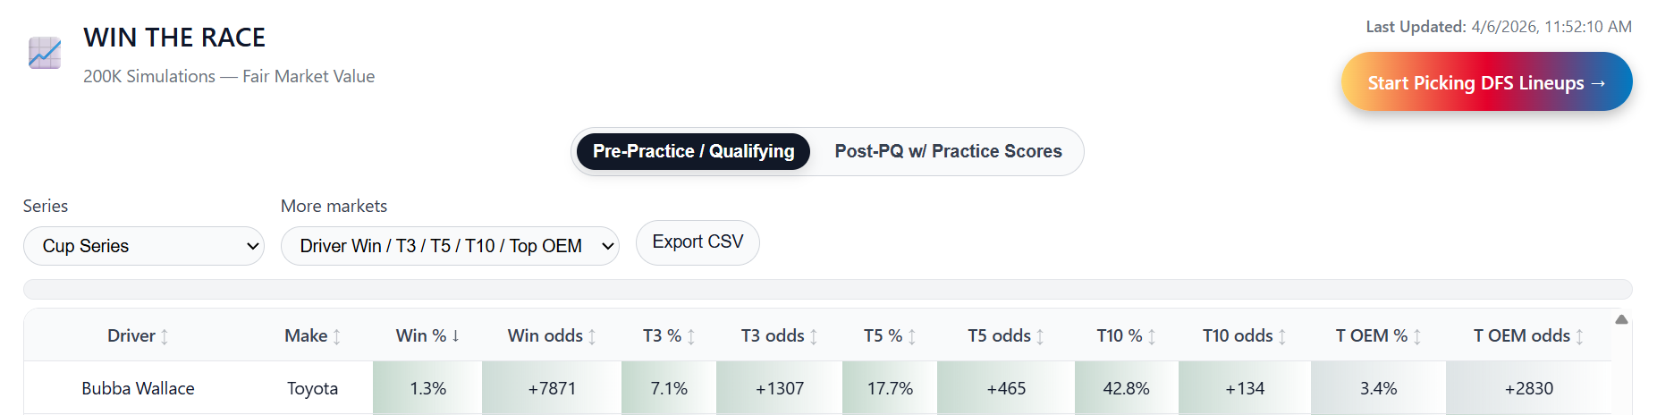
Task: Toggle the Win % descending sort arrow
Action: point(456,336)
